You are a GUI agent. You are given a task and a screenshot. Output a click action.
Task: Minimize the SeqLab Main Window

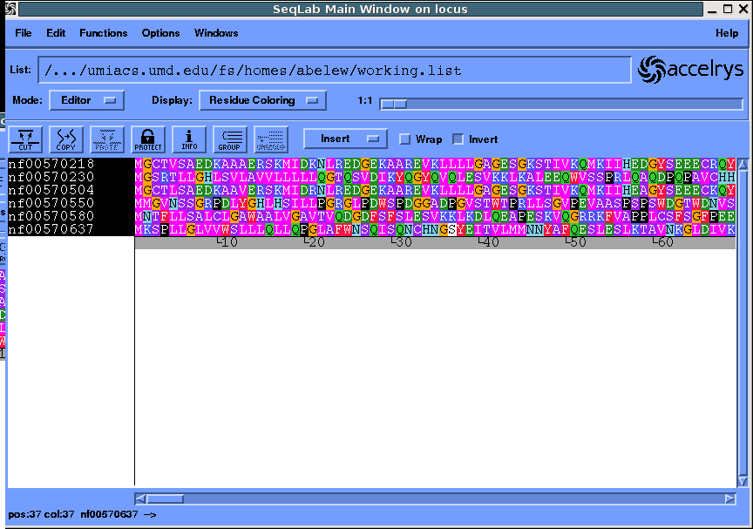712,9
